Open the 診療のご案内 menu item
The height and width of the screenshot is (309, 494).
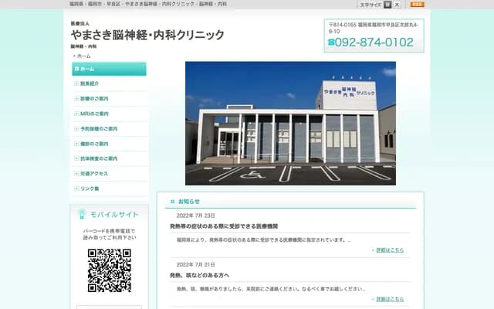(94, 99)
